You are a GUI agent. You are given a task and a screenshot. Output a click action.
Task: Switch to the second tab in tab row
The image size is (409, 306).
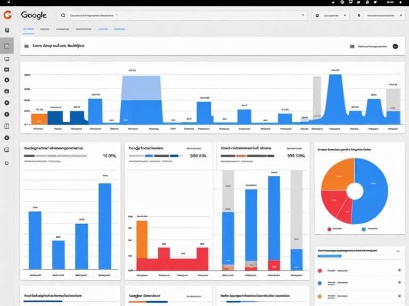point(45,30)
